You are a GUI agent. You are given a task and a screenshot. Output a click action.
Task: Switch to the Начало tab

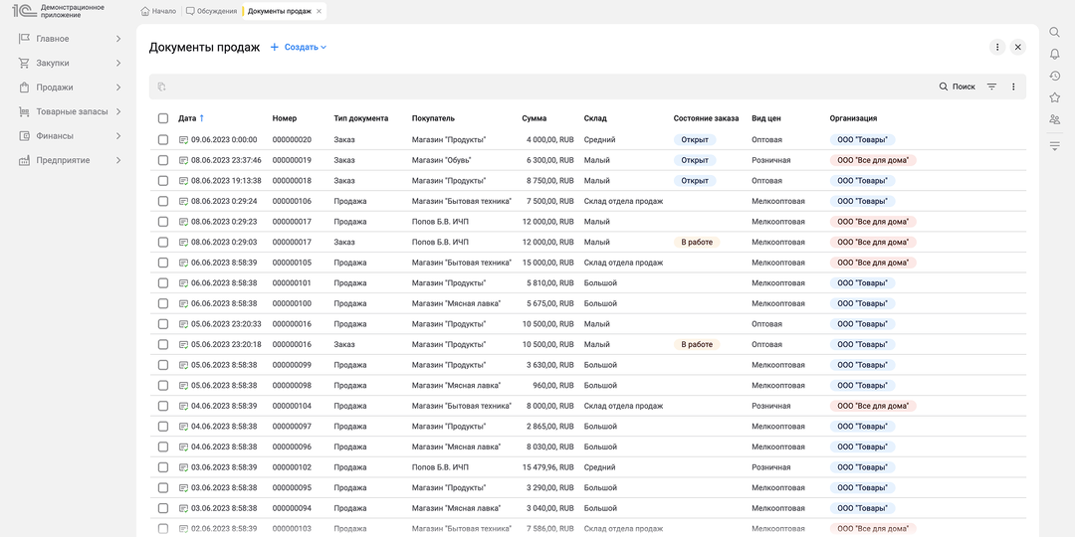pos(158,11)
